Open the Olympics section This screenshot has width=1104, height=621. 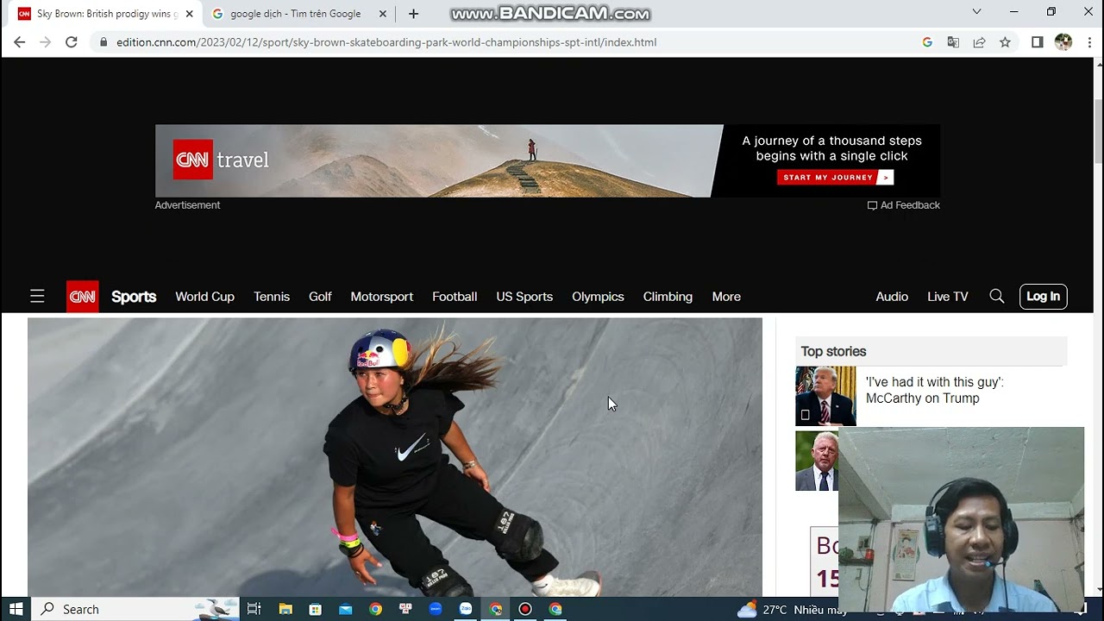598,297
